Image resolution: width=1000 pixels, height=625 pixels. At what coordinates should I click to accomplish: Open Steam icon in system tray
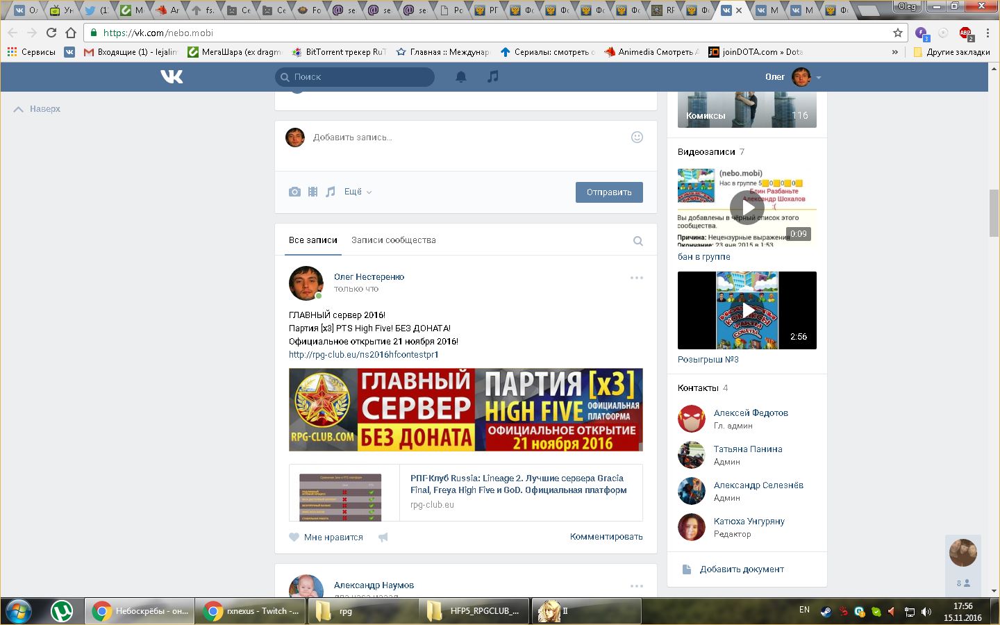tap(826, 612)
